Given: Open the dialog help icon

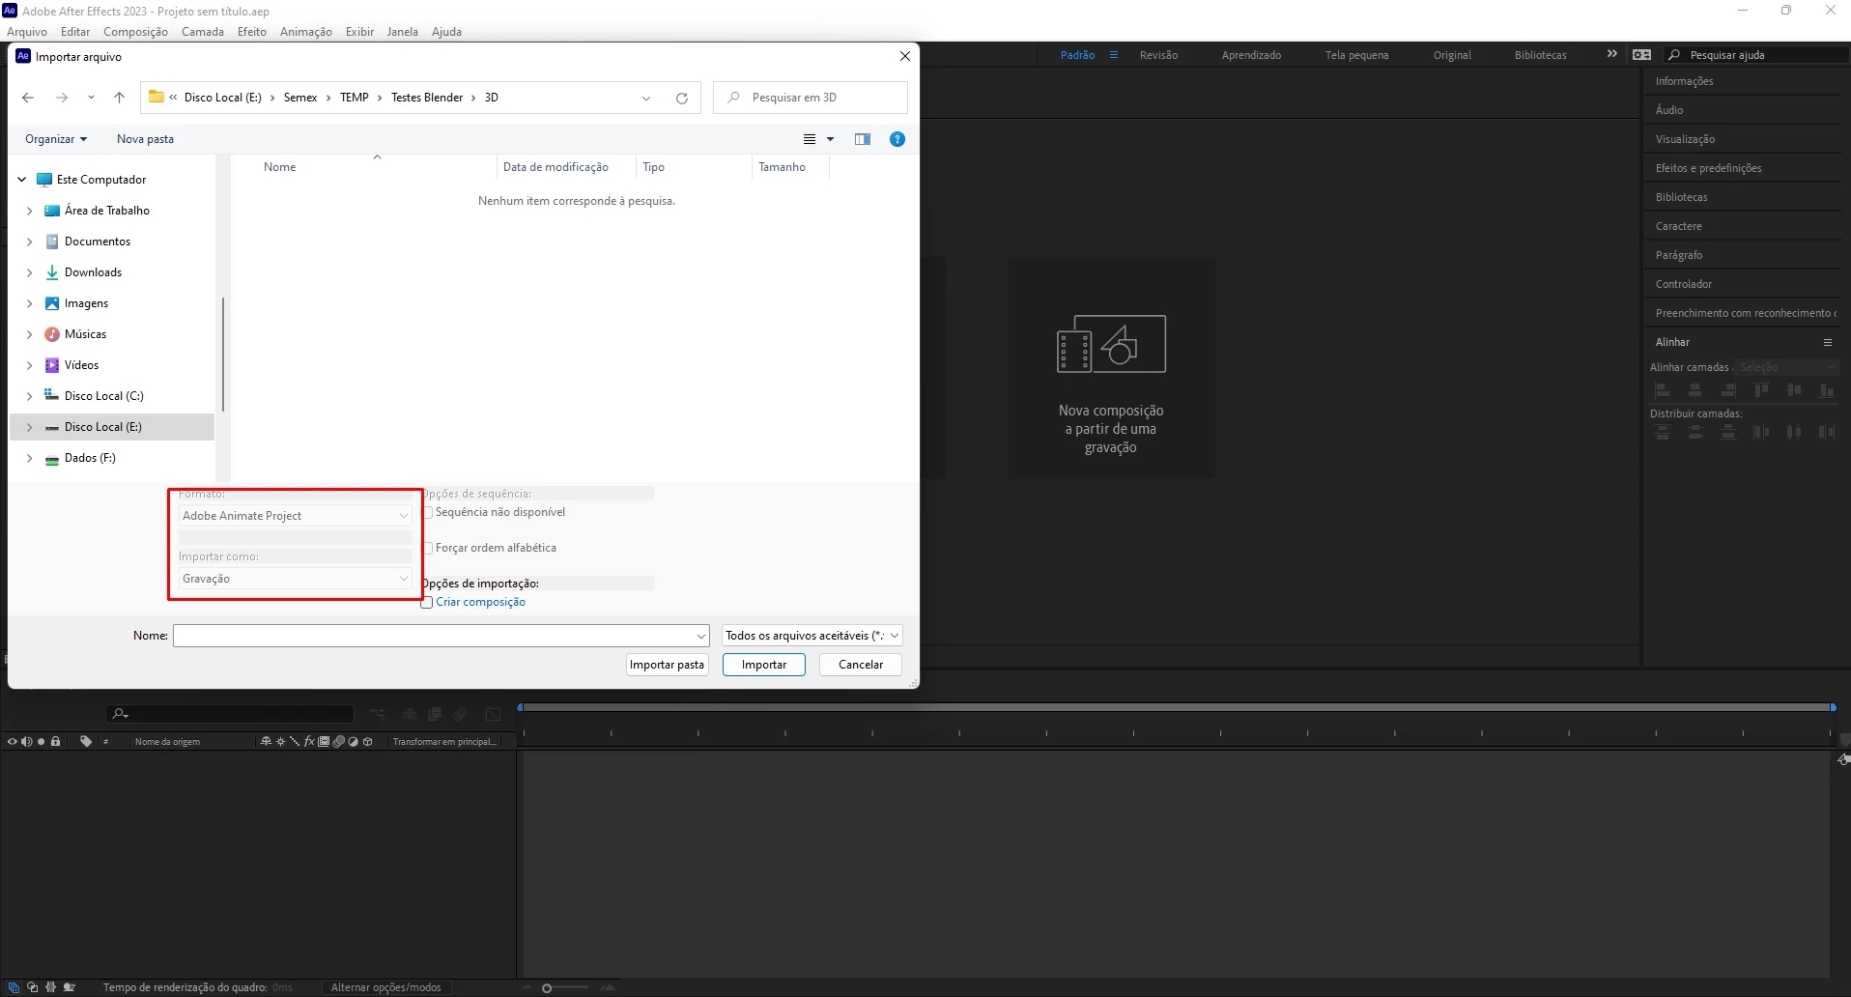Looking at the screenshot, I should (897, 139).
